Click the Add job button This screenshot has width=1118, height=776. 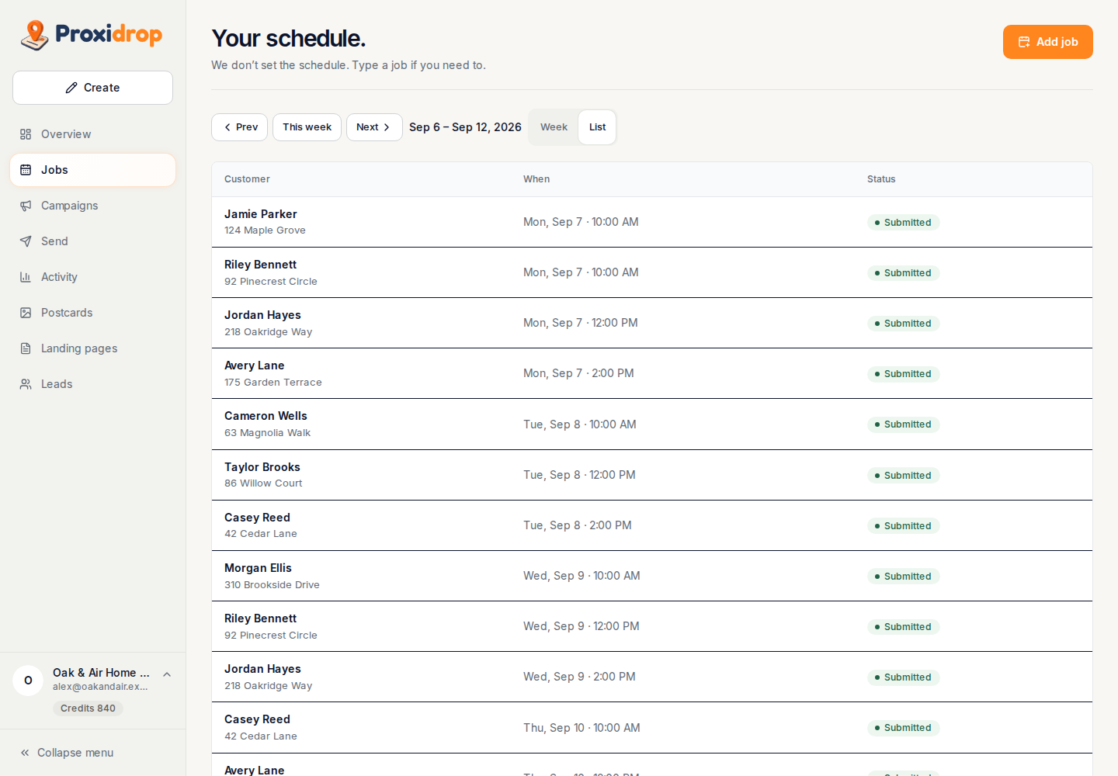pos(1048,42)
